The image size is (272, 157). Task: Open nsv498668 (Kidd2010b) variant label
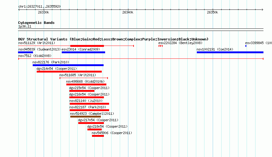[85, 81]
